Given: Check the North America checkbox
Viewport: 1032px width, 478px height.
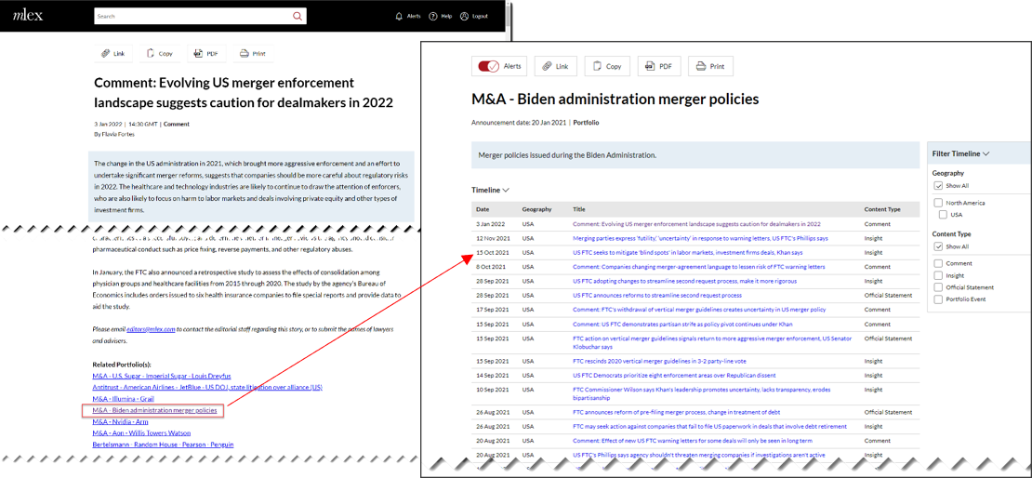Looking at the screenshot, I should point(938,203).
